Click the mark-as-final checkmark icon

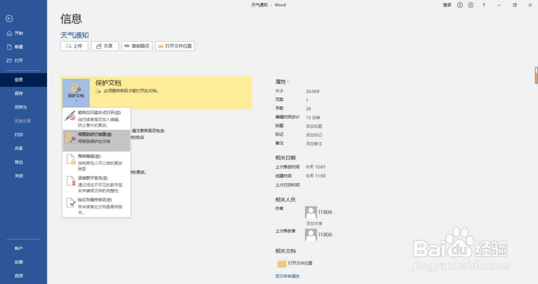[x=70, y=202]
